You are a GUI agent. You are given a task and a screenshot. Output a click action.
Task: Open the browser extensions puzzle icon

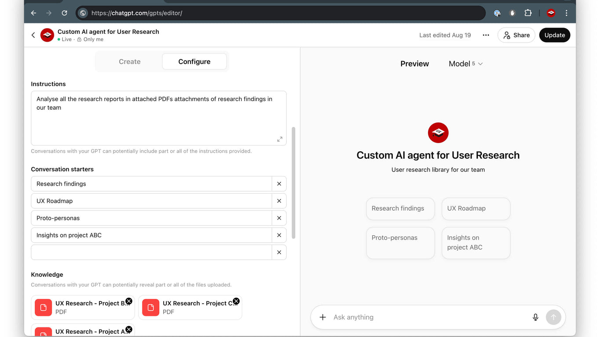[528, 13]
